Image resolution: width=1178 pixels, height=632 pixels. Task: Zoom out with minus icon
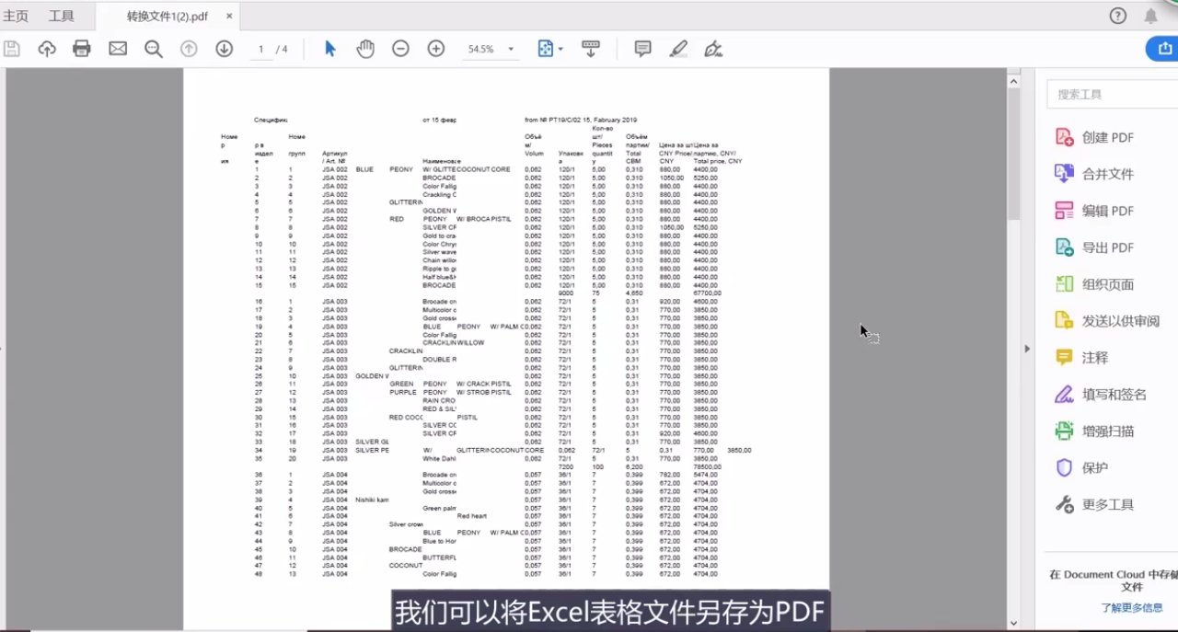400,49
